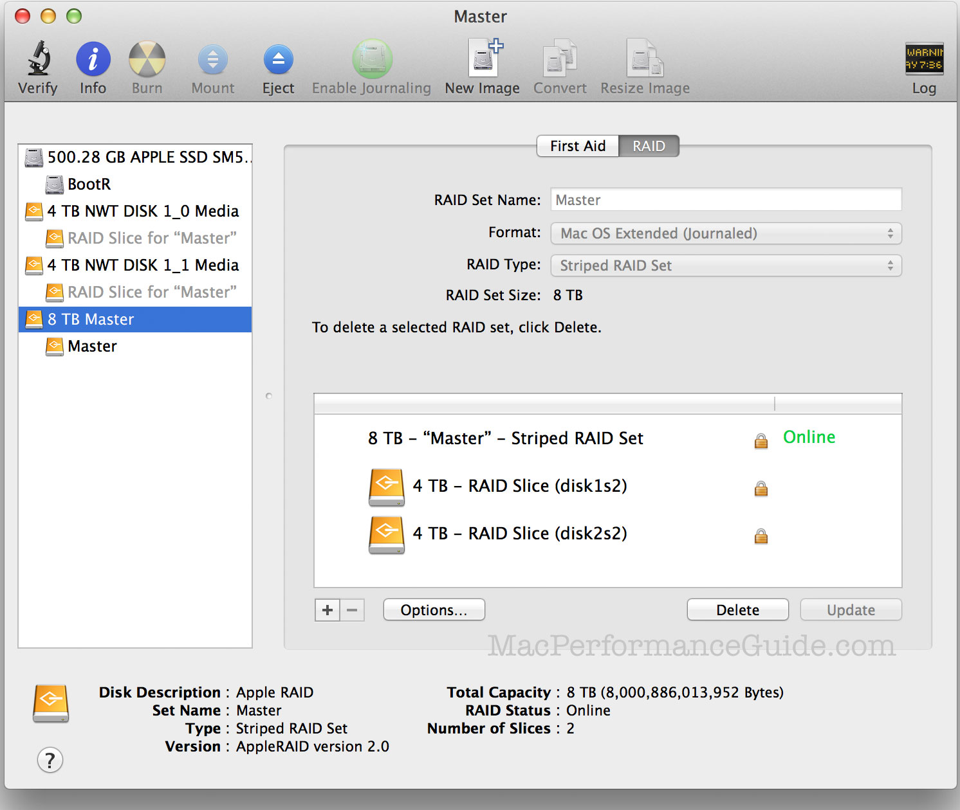The image size is (960, 810).
Task: Eject the selected disk via Eject icon
Action: [279, 60]
